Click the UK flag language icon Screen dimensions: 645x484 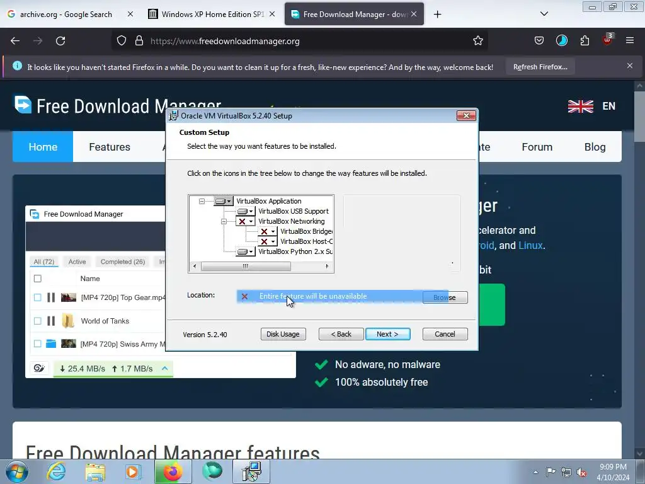pos(580,106)
